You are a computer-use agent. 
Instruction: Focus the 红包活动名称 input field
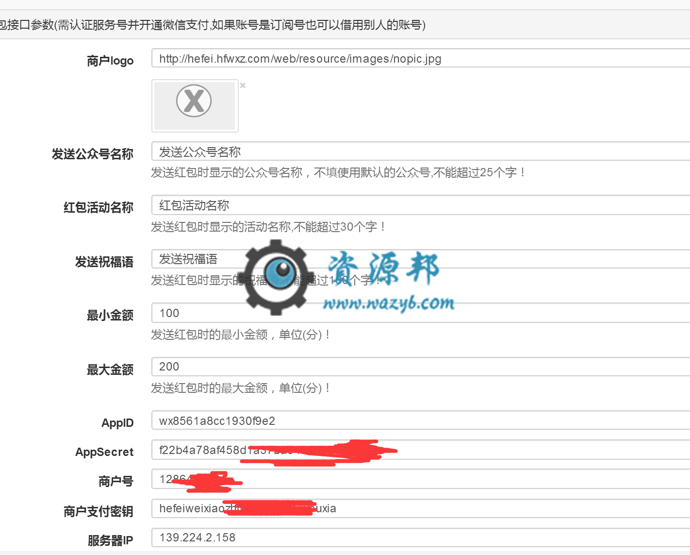tap(421, 205)
